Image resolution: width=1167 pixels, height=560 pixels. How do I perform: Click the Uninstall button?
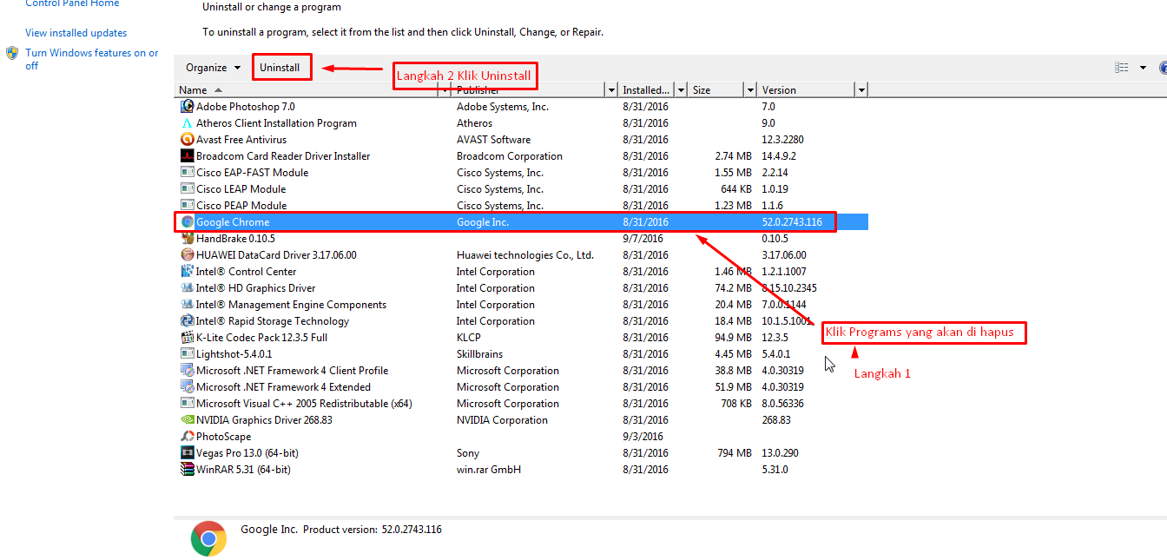(x=280, y=68)
